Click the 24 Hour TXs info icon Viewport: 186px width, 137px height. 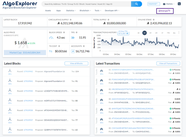[x=127, y=34]
